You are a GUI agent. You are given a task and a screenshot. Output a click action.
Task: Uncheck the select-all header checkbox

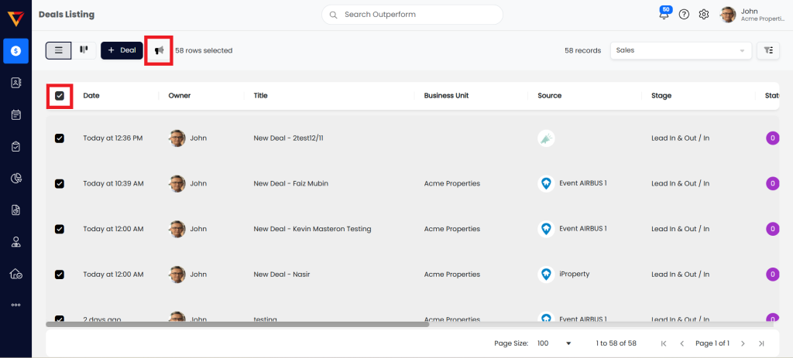coord(60,96)
